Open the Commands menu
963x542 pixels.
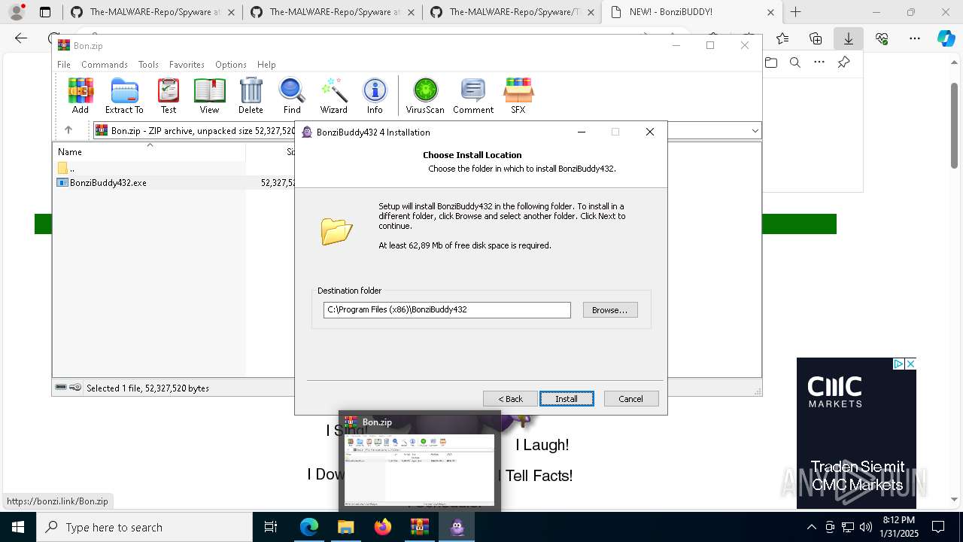pos(105,65)
